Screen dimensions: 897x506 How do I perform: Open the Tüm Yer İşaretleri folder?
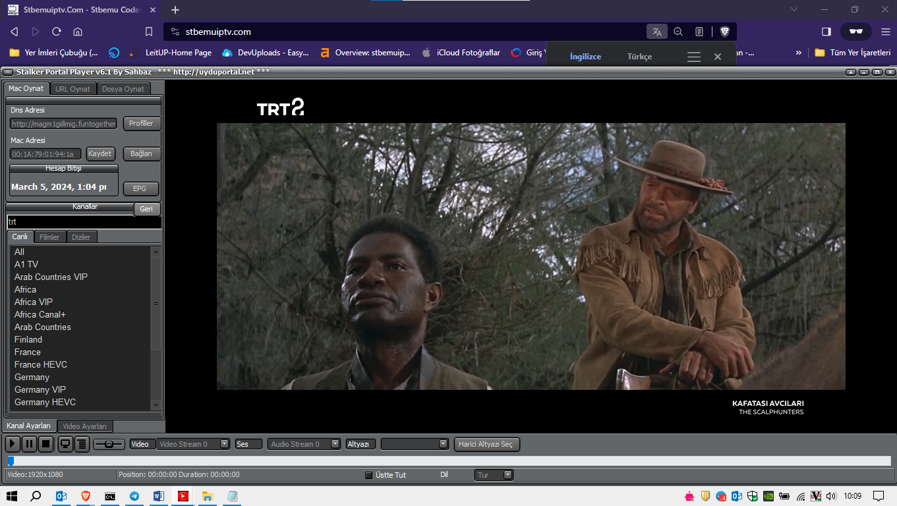(853, 53)
